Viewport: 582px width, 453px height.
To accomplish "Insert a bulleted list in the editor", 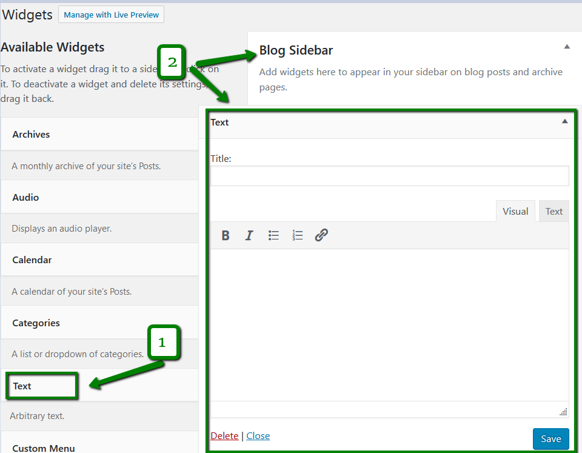I will [x=273, y=235].
